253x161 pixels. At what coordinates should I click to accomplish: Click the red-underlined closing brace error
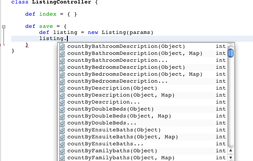point(27,45)
